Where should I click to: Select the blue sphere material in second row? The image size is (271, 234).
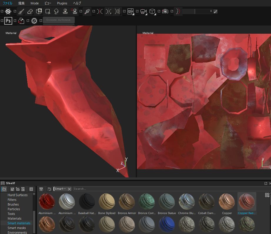[167, 225]
